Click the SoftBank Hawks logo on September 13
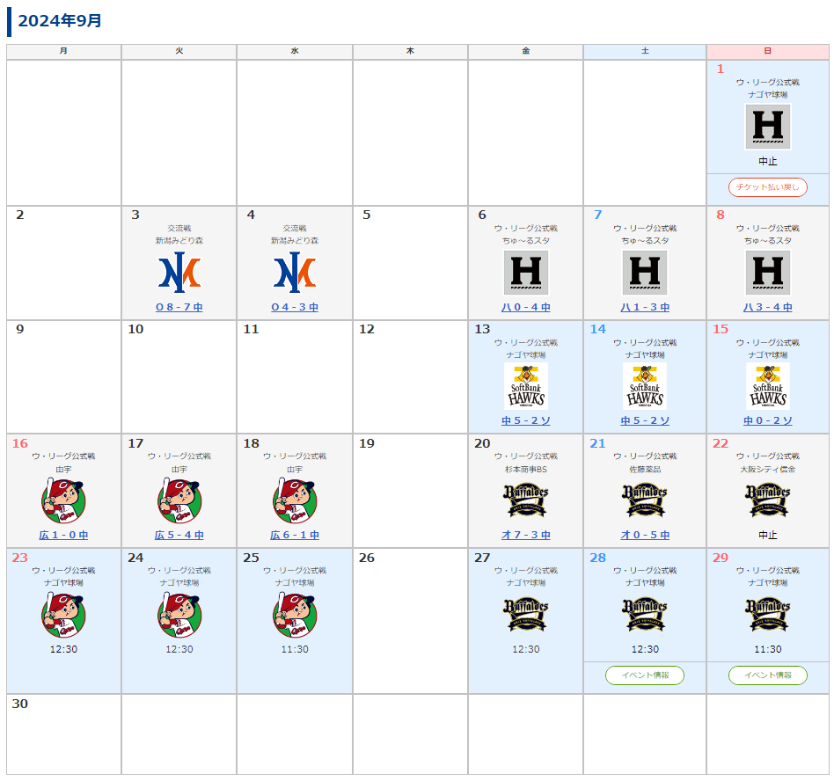This screenshot has height=781, width=834. [x=525, y=386]
